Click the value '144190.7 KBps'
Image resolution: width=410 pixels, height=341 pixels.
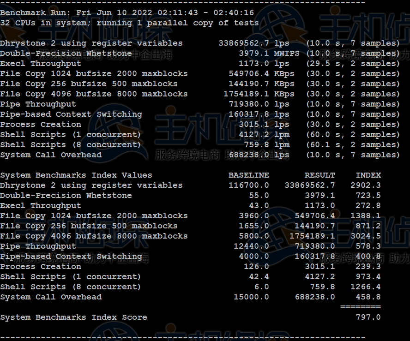(261, 84)
